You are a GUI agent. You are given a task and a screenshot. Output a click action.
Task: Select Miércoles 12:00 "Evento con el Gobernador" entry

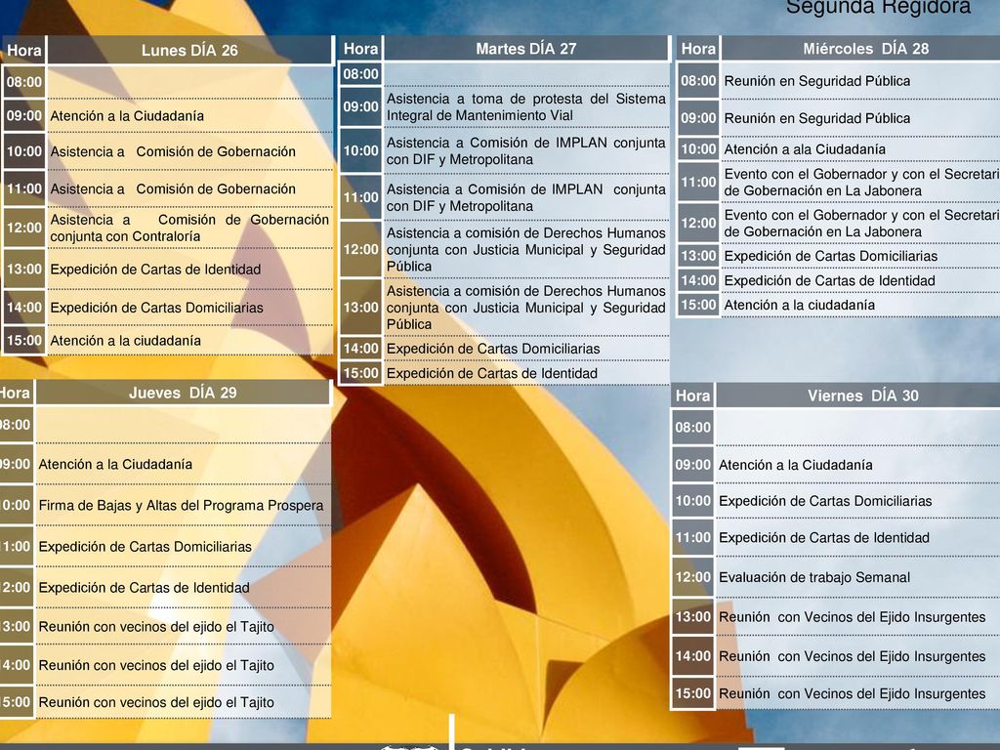[861, 224]
